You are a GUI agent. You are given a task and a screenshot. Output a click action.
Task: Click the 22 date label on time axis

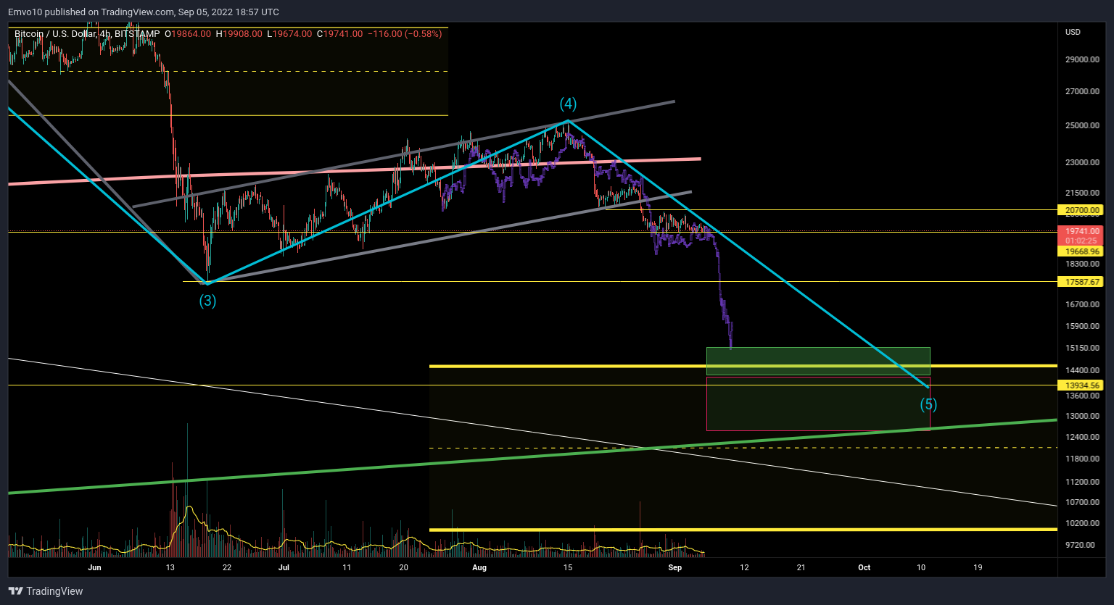click(x=227, y=567)
